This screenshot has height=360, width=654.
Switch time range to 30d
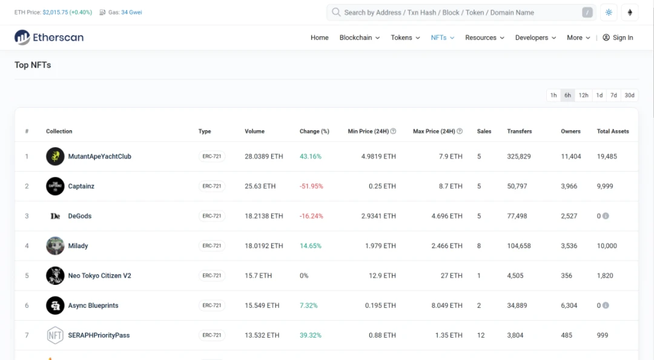[630, 96]
